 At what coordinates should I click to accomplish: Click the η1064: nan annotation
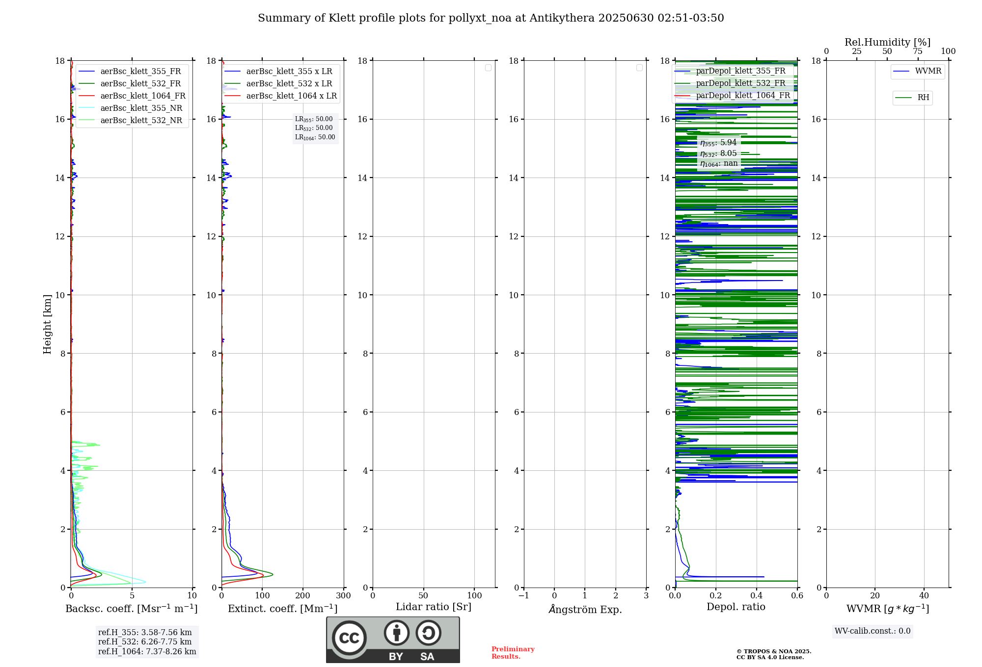tap(719, 163)
